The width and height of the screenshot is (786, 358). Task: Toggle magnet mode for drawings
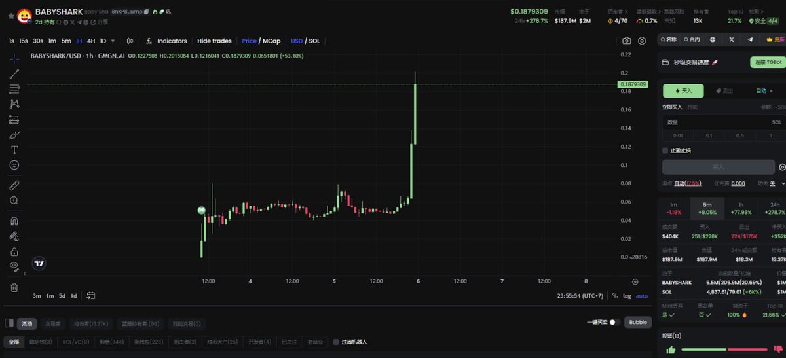pyautogui.click(x=14, y=221)
